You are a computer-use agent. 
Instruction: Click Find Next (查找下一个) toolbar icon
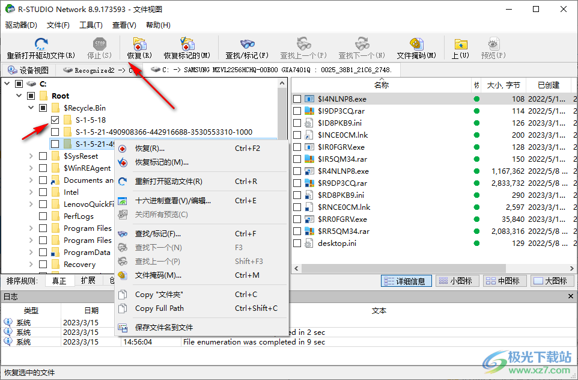(362, 44)
